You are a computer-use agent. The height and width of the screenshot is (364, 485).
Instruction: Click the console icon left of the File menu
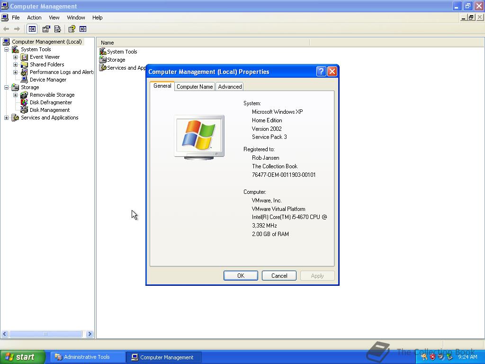tap(5, 18)
